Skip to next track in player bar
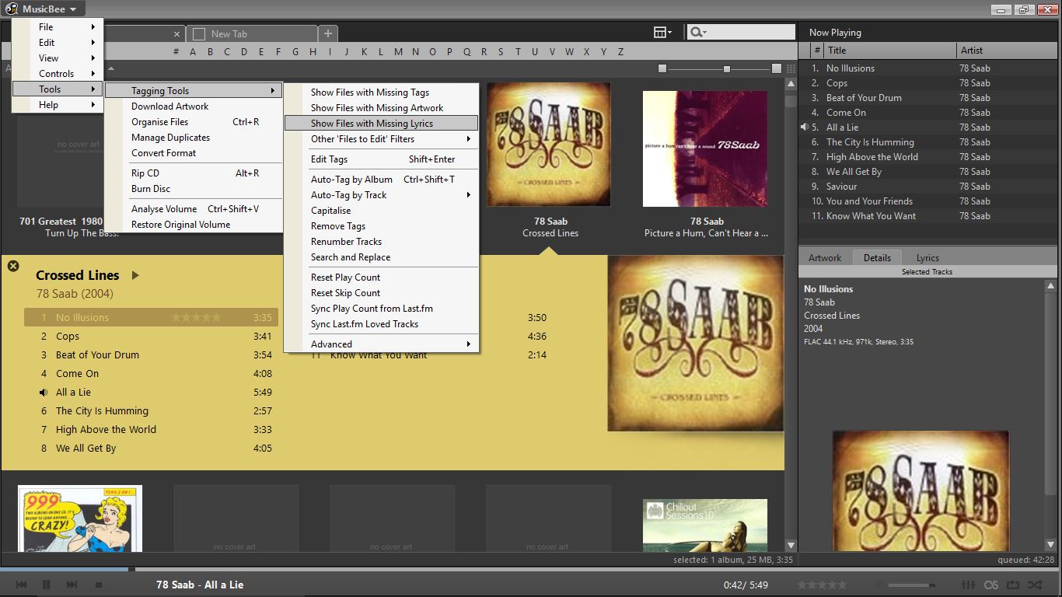Viewport: 1062px width, 597px height. click(x=72, y=585)
